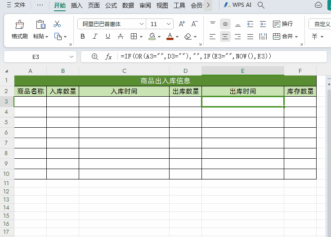Expand the fill color dropdown arrow
331x237 pixels.
(x=159, y=37)
